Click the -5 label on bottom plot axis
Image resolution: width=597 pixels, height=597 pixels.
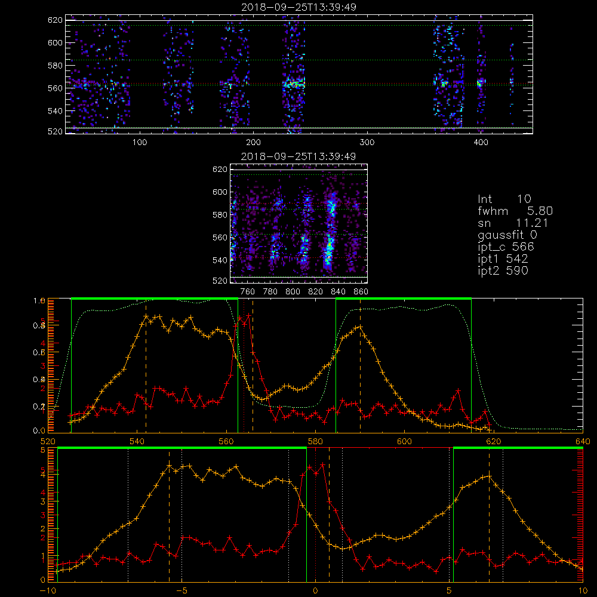click(x=181, y=590)
